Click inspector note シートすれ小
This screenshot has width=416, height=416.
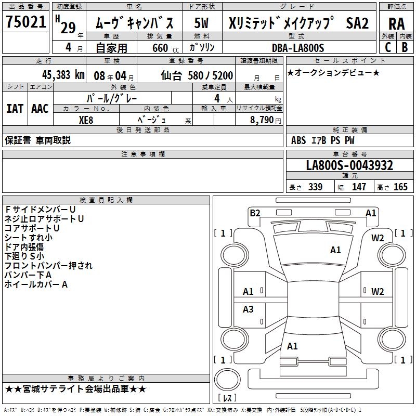(29, 237)
